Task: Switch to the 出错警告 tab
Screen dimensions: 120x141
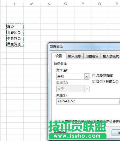Action: coord(92,56)
